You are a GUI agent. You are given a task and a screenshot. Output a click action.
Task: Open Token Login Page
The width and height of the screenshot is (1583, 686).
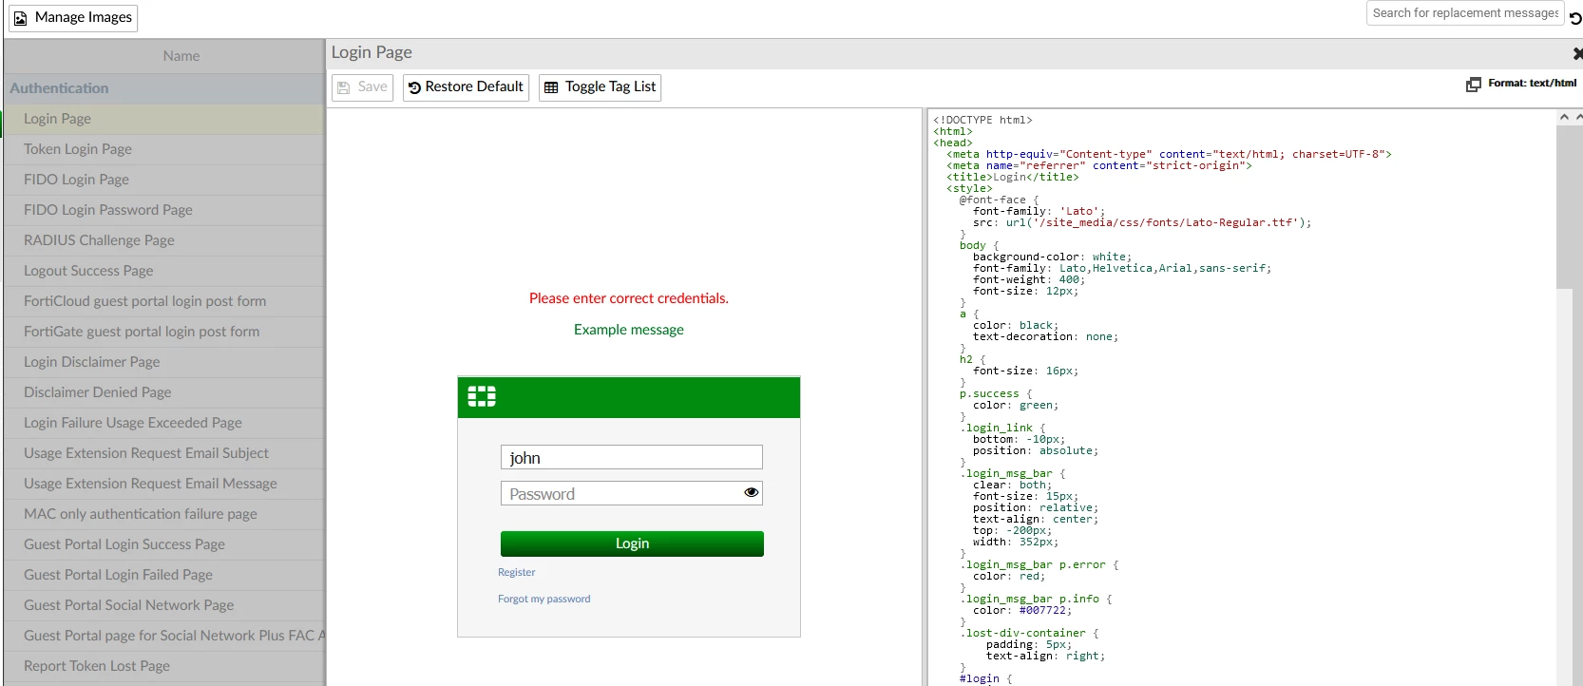click(x=164, y=149)
